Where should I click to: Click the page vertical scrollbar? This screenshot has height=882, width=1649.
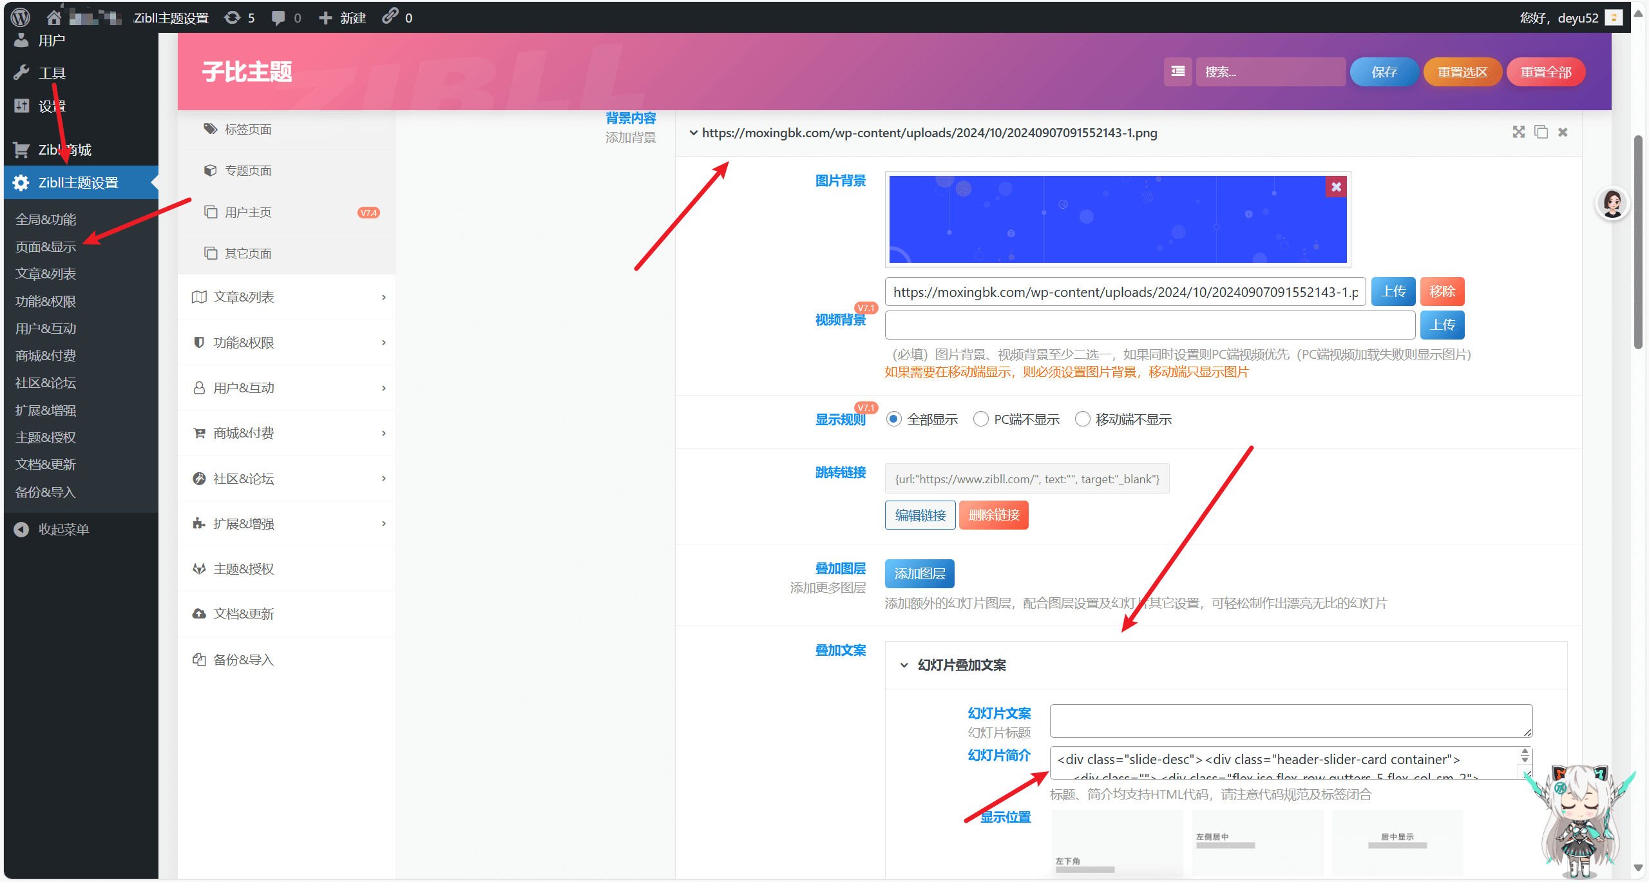1637,242
